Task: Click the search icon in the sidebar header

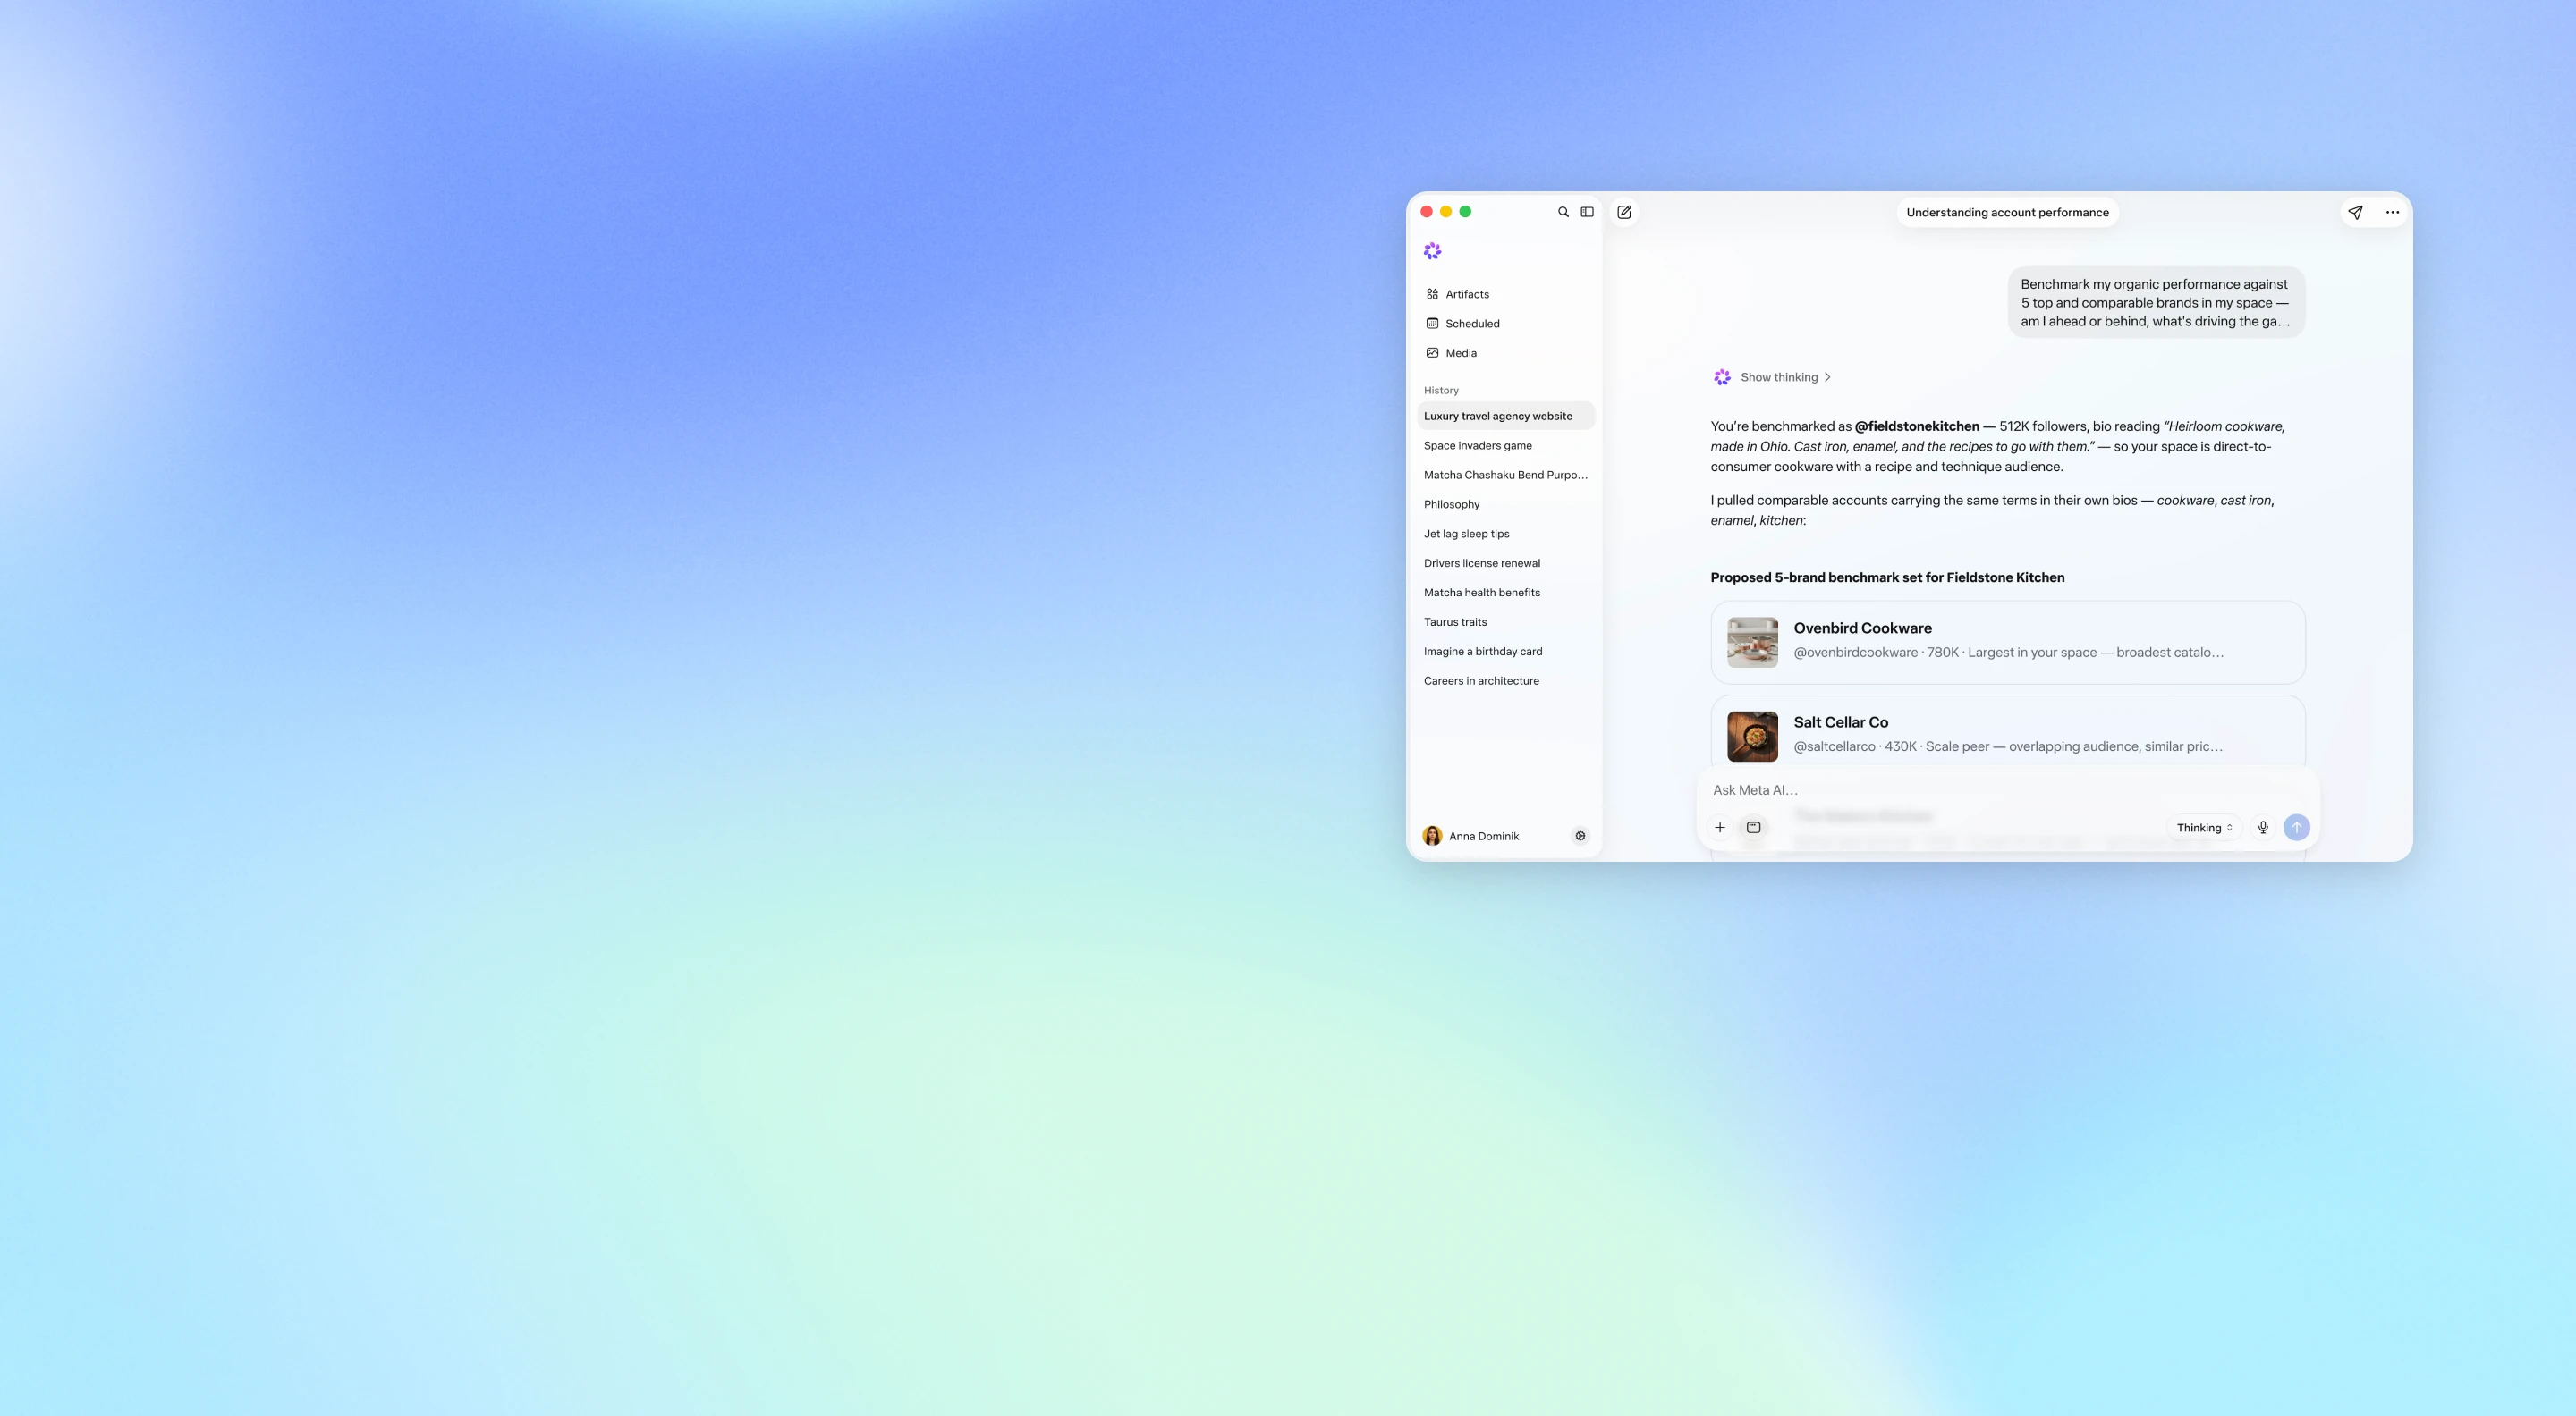Action: (1563, 212)
